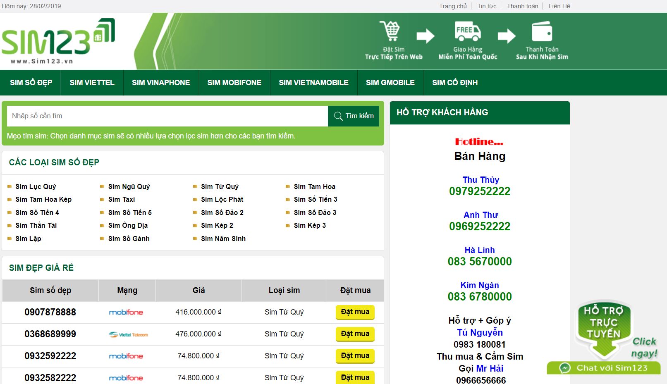Focus the Nhập số cần tìm field
This screenshot has height=384, width=667.
coord(167,116)
